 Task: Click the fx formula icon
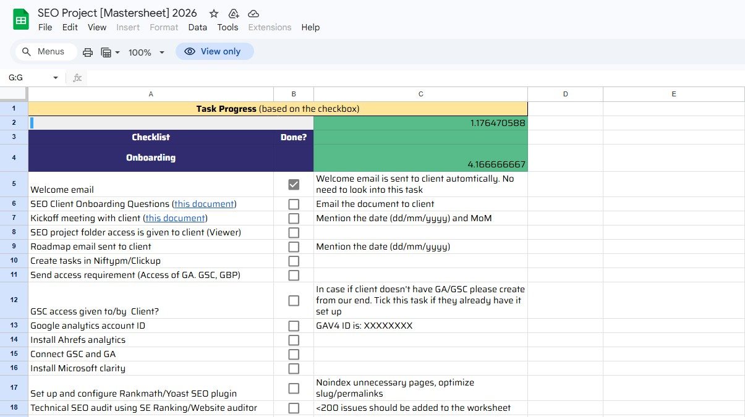77,77
